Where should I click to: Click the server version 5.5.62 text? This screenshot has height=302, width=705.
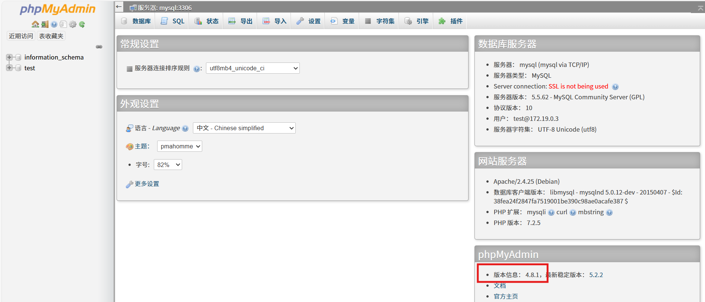coord(588,97)
